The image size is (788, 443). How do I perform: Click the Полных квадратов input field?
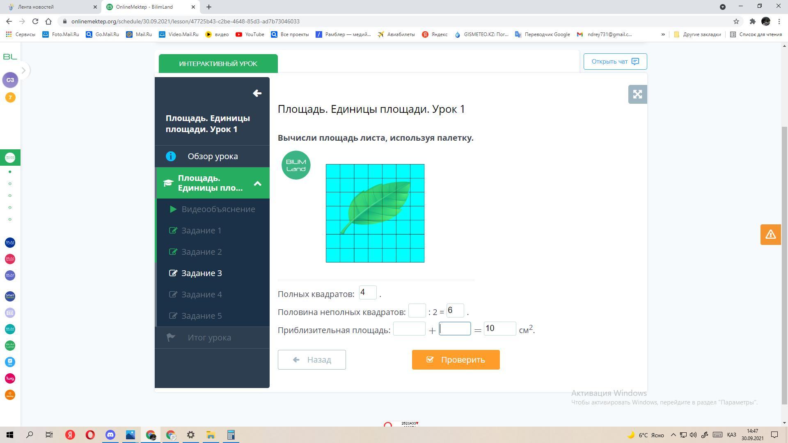[x=368, y=292]
